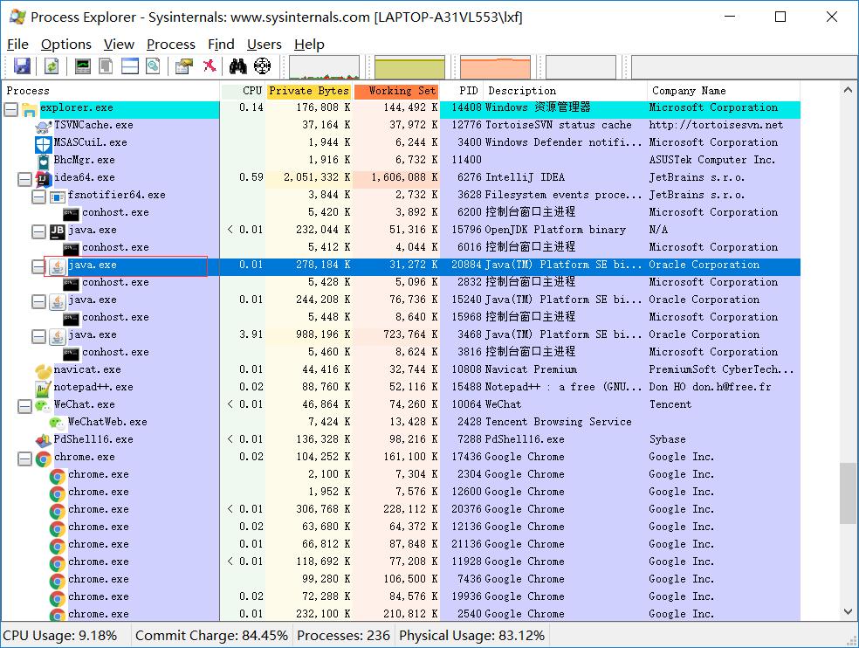Toggle the Show Process Tree toolbar icon
Viewport: 859px width, 648px height.
coord(106,66)
